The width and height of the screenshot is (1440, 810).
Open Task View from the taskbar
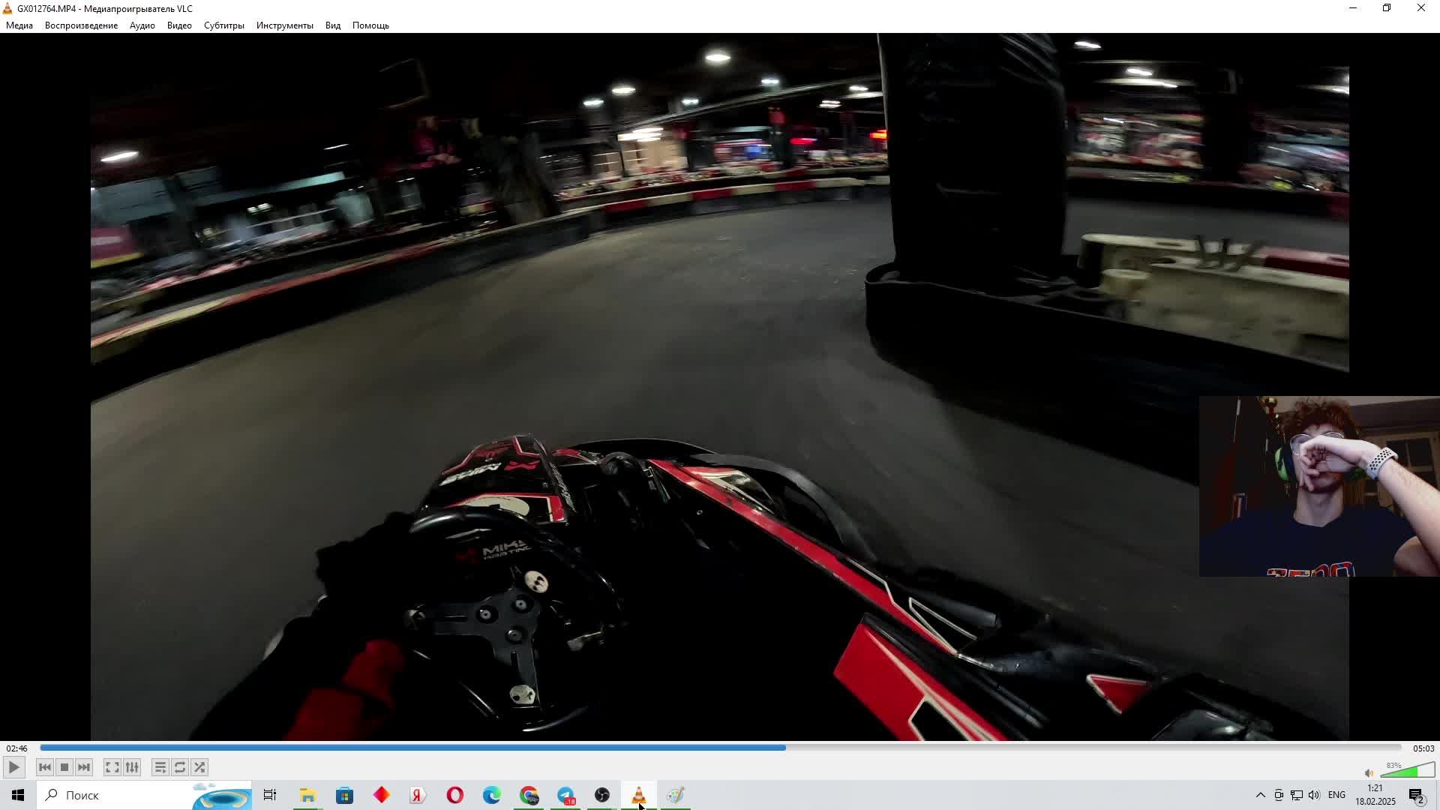[270, 795]
